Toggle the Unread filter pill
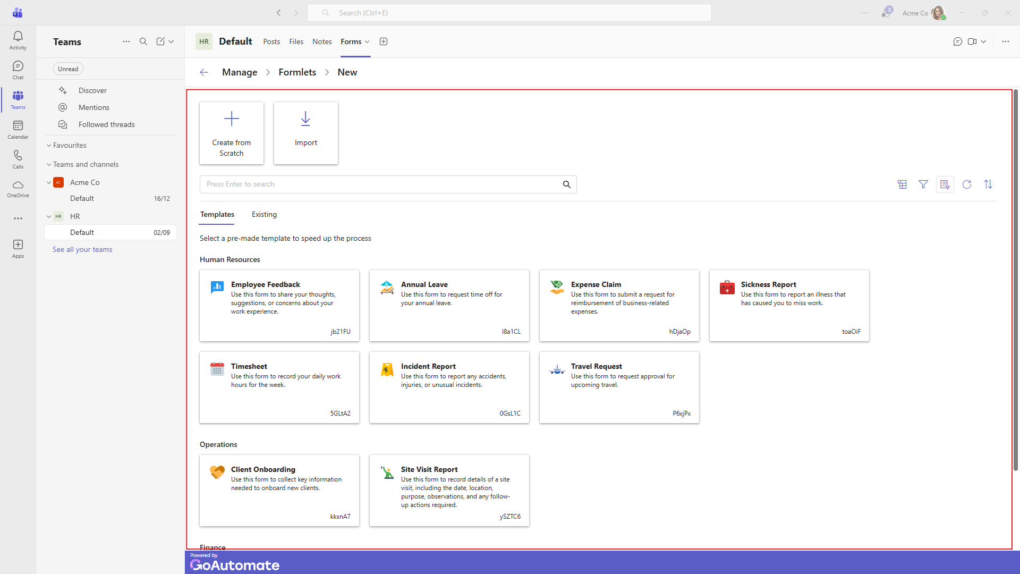1020x574 pixels. pos(68,69)
